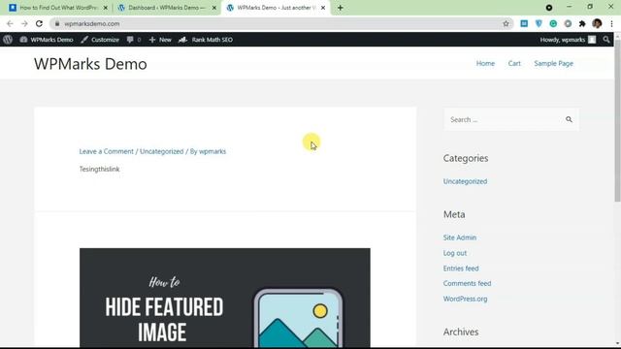This screenshot has width=621, height=349.
Task: Reload the current page
Action: click(x=39, y=23)
